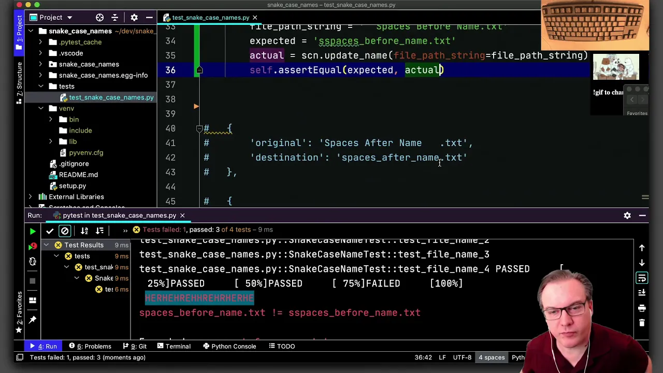This screenshot has width=663, height=373.
Task: Collapse all in Project panel
Action: [x=115, y=18]
